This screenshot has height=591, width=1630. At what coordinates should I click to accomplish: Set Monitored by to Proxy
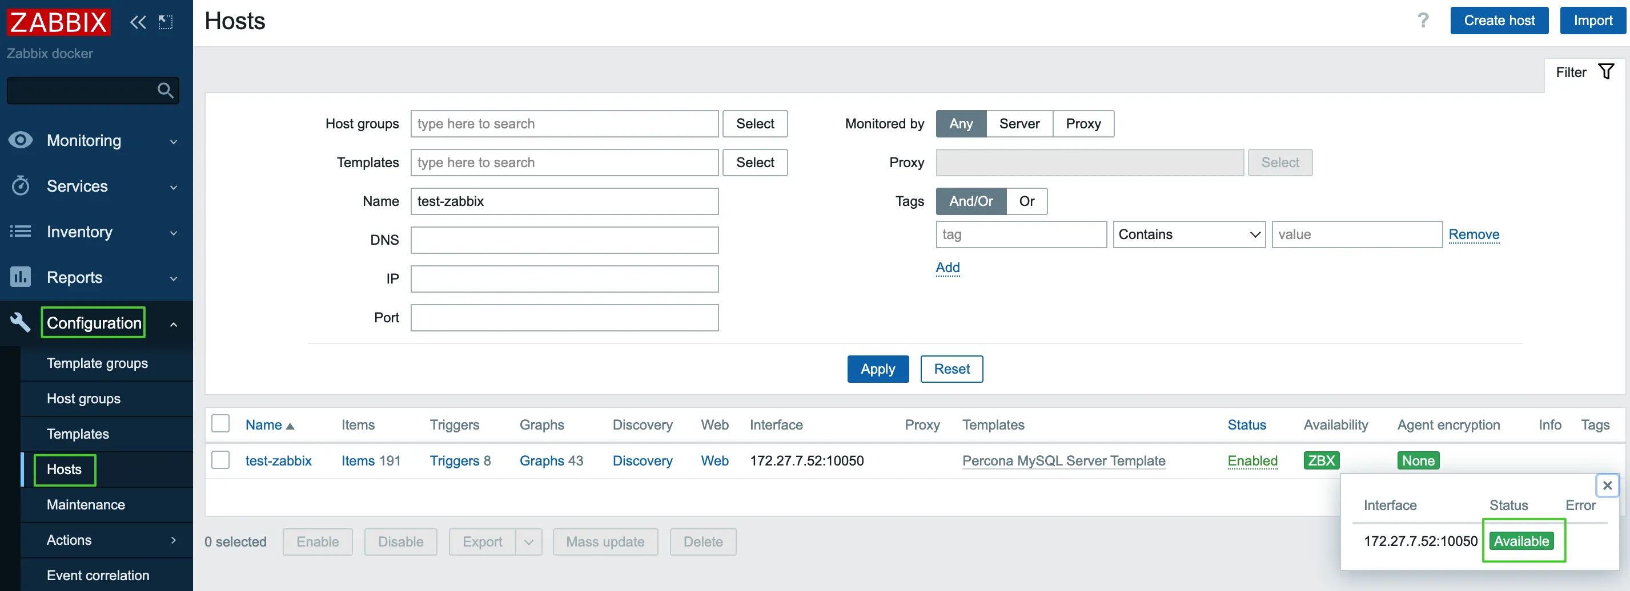1083,124
